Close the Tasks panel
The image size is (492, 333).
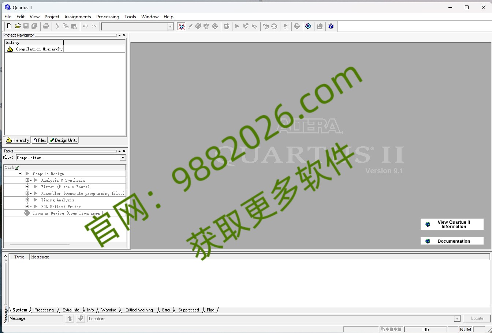[124, 151]
